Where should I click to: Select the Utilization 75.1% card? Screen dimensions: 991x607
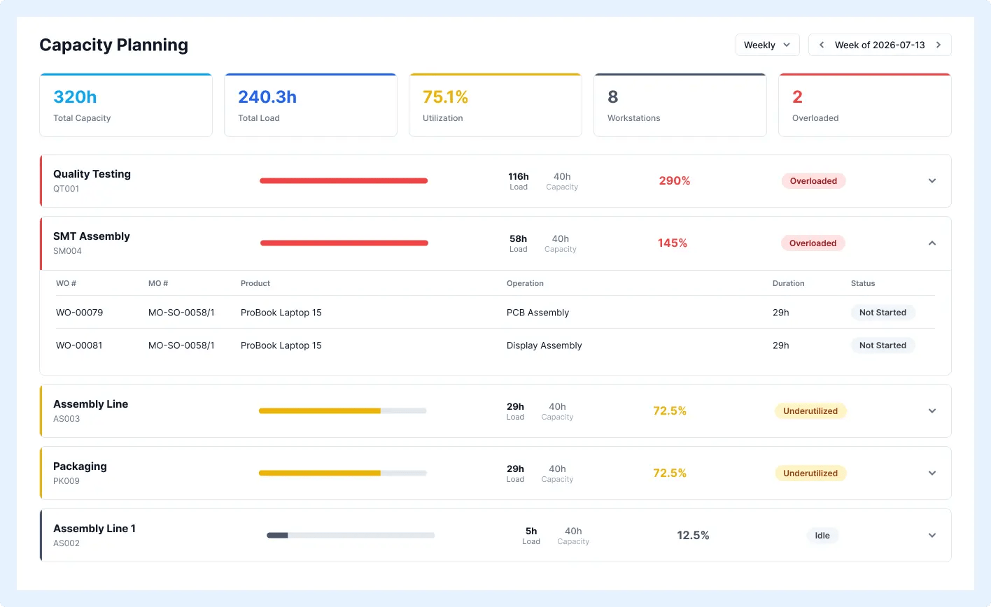coord(495,105)
